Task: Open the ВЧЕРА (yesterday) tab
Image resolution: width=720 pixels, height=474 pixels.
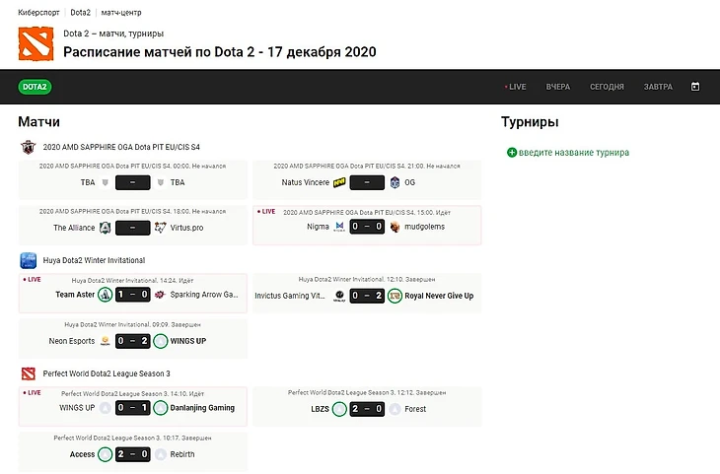Action: click(558, 87)
